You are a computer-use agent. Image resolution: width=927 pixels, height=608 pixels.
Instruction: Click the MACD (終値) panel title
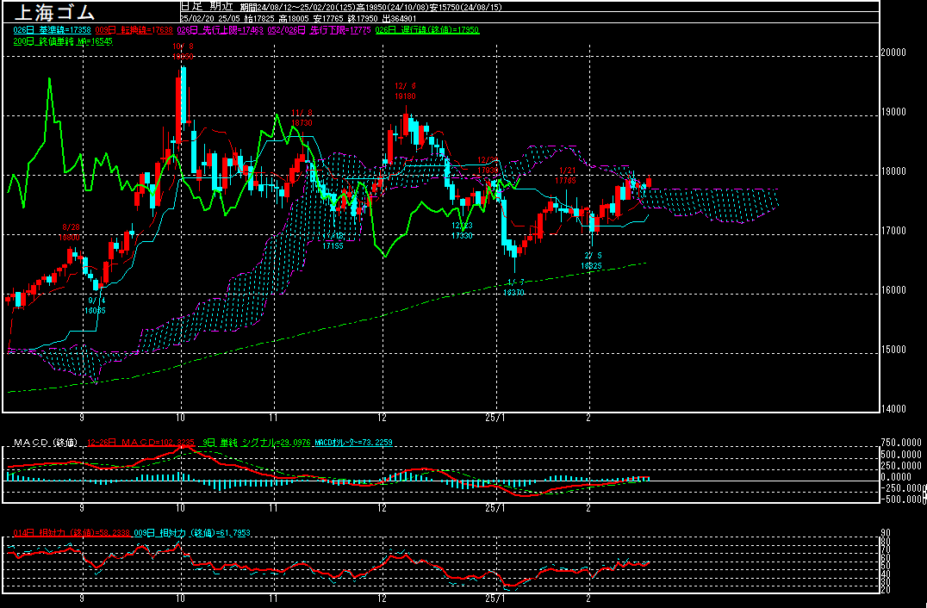click(45, 443)
